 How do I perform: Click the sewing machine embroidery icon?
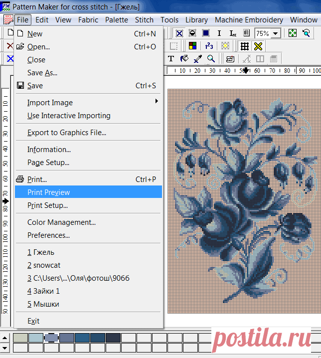(x=230, y=59)
